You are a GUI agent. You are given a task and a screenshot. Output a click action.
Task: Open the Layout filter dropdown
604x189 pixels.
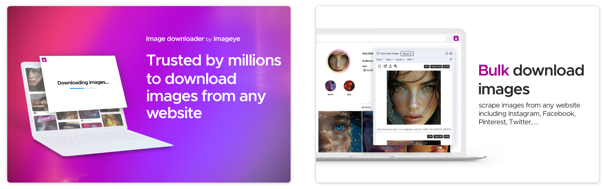[400, 59]
